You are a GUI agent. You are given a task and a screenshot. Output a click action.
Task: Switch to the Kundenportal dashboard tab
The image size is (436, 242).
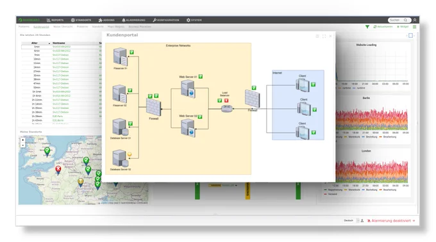41,27
